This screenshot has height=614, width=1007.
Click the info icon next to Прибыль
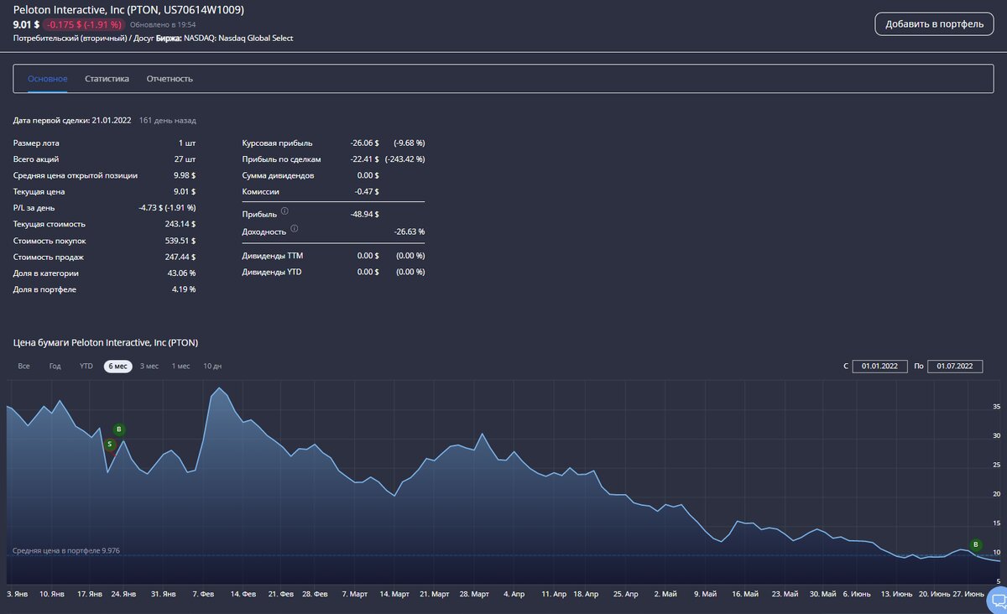pyautogui.click(x=284, y=211)
